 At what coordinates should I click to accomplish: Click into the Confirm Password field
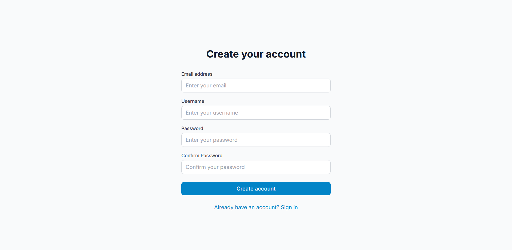point(256,167)
